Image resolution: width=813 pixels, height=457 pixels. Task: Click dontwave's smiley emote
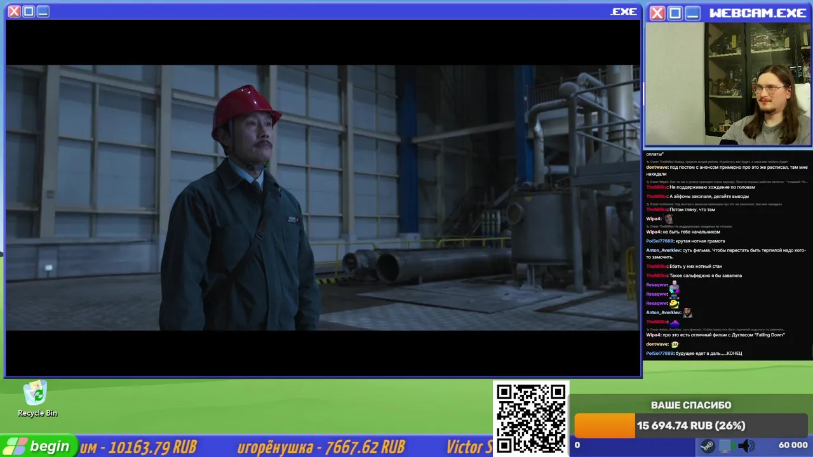click(675, 344)
